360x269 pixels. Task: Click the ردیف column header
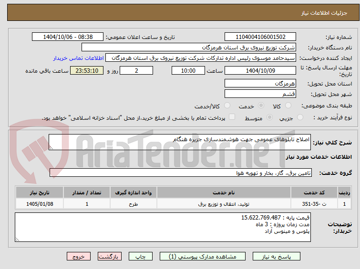pyautogui.click(x=344, y=192)
